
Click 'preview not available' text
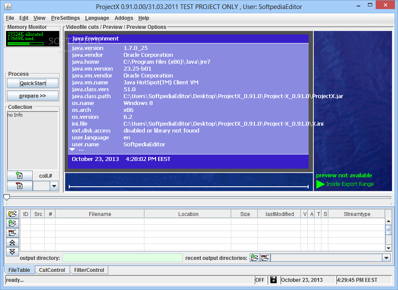[344, 175]
